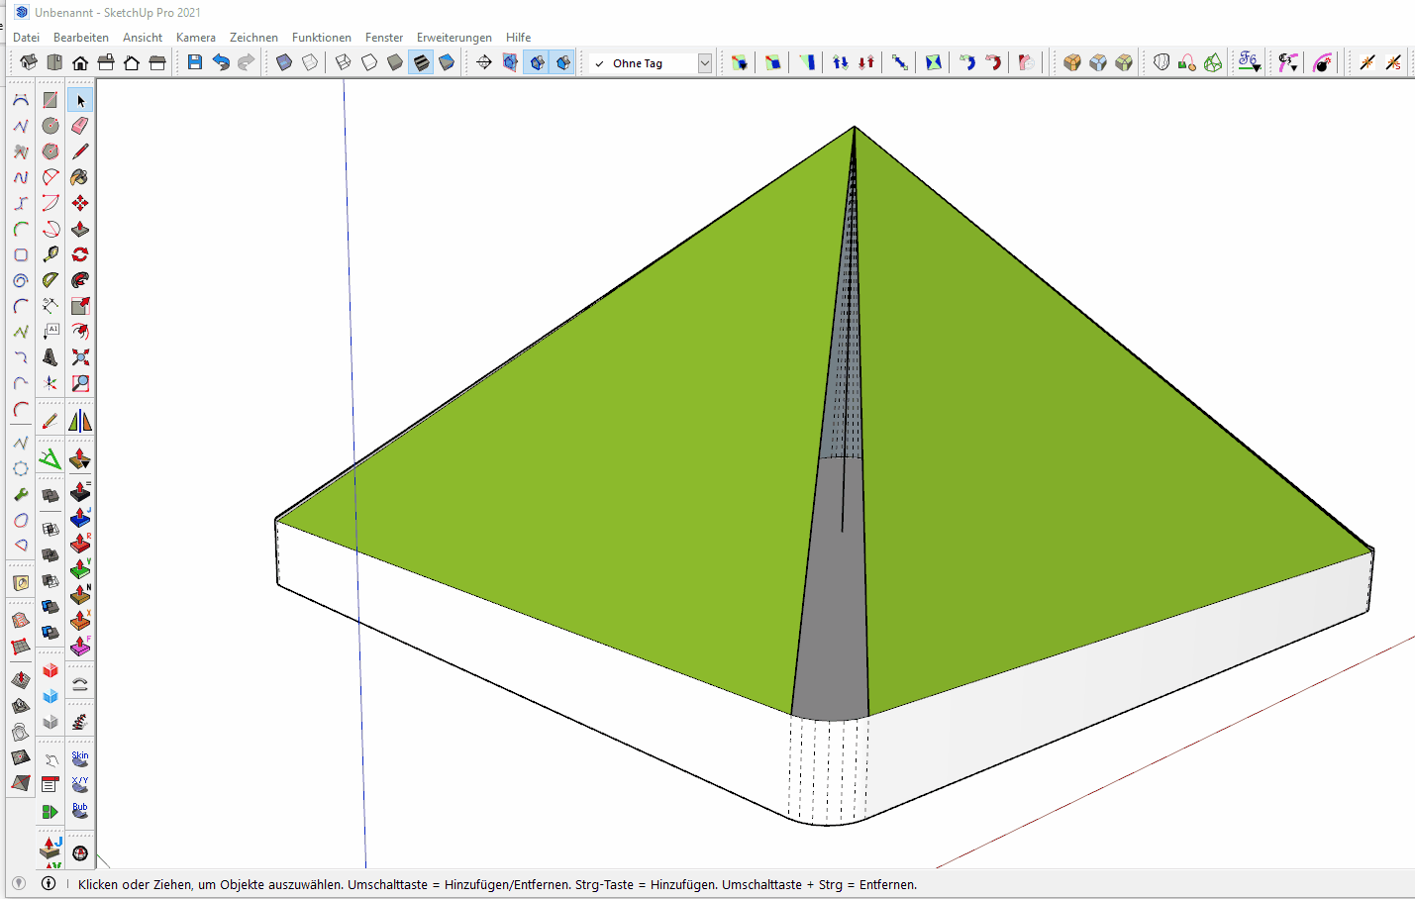Activate the Push/Pull tool

click(x=80, y=229)
